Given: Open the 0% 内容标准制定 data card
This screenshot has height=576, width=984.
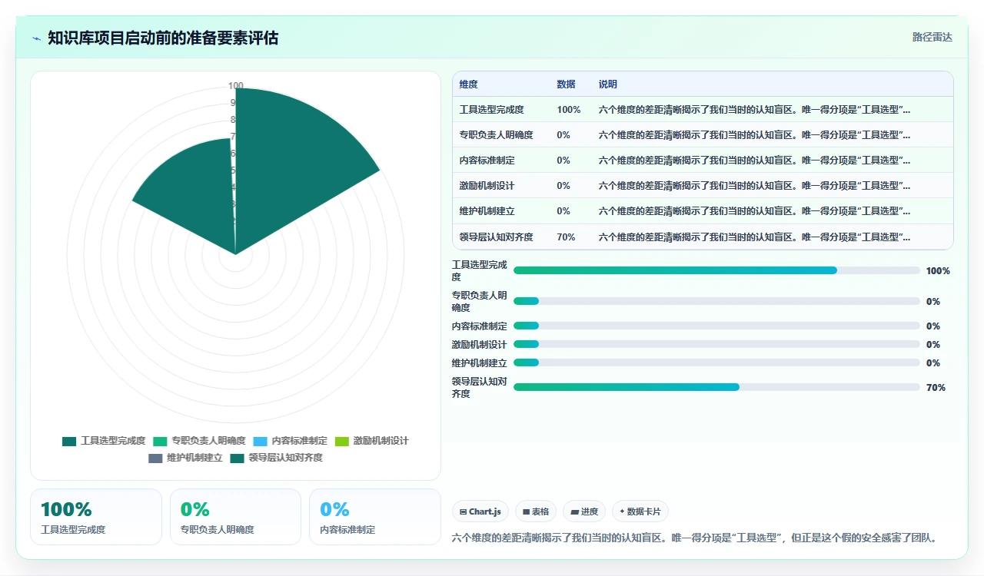Looking at the screenshot, I should [x=375, y=517].
